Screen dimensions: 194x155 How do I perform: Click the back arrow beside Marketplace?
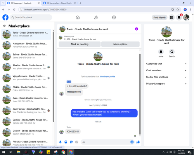[5, 26]
